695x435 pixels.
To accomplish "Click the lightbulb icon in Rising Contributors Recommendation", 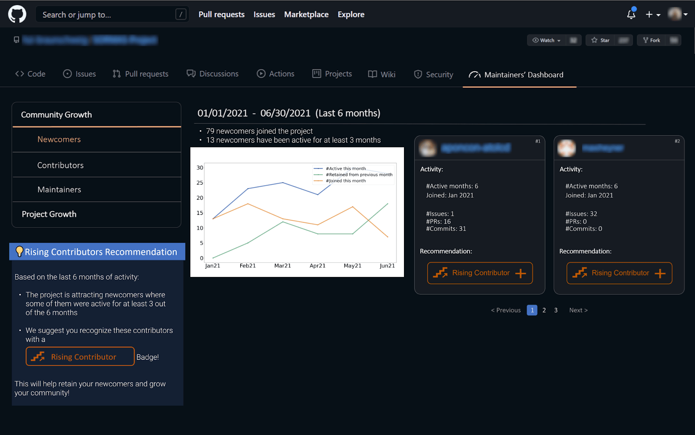I will [x=19, y=251].
